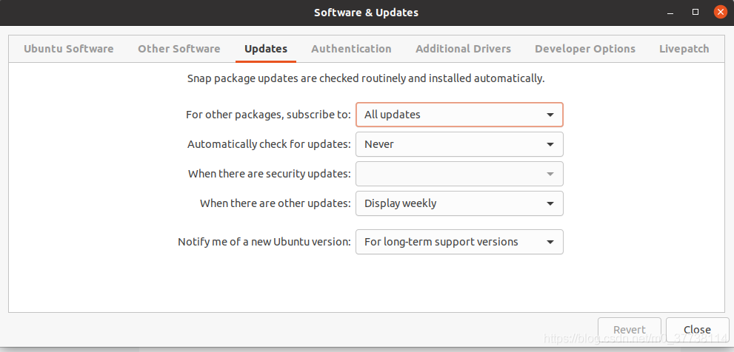734x352 pixels.
Task: Expand 'For long-term support versions' dropdown
Action: (459, 242)
